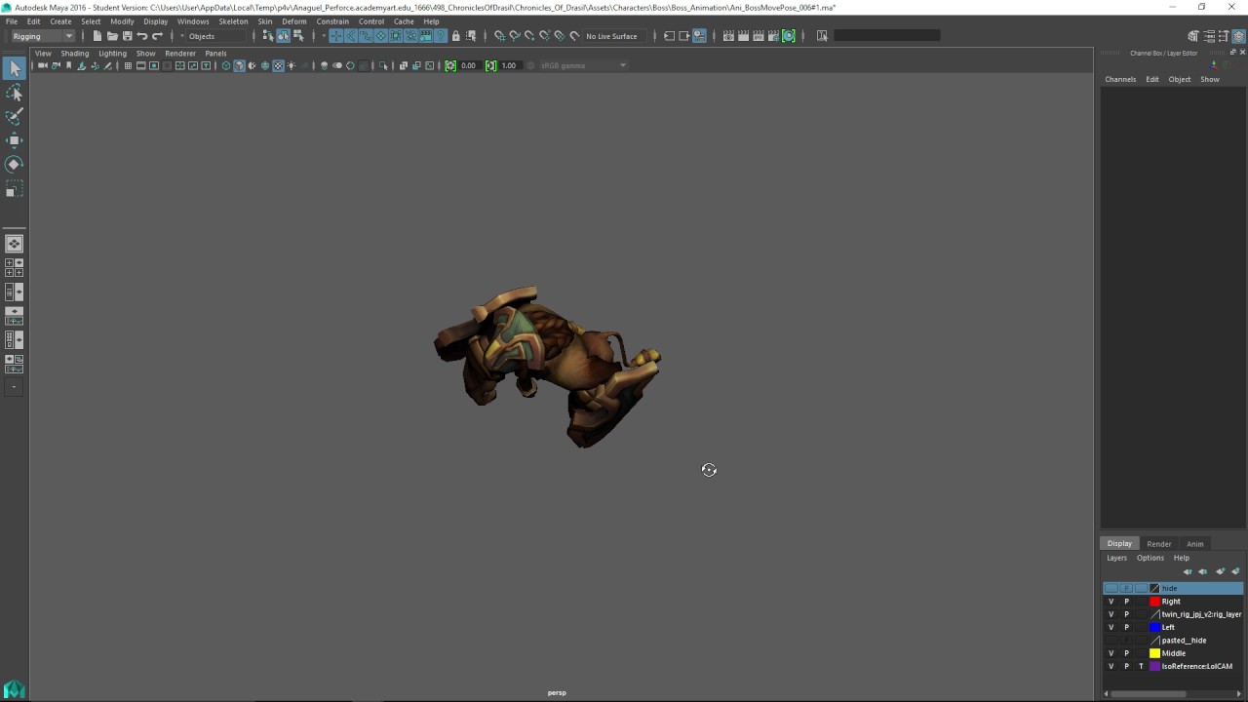
Task: Toggle visibility of the hide layer
Action: (x=1111, y=588)
